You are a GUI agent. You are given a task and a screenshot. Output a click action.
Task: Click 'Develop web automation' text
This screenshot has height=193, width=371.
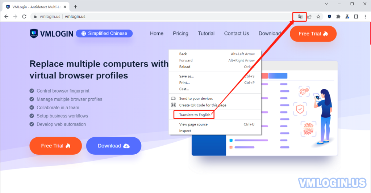[61, 124]
